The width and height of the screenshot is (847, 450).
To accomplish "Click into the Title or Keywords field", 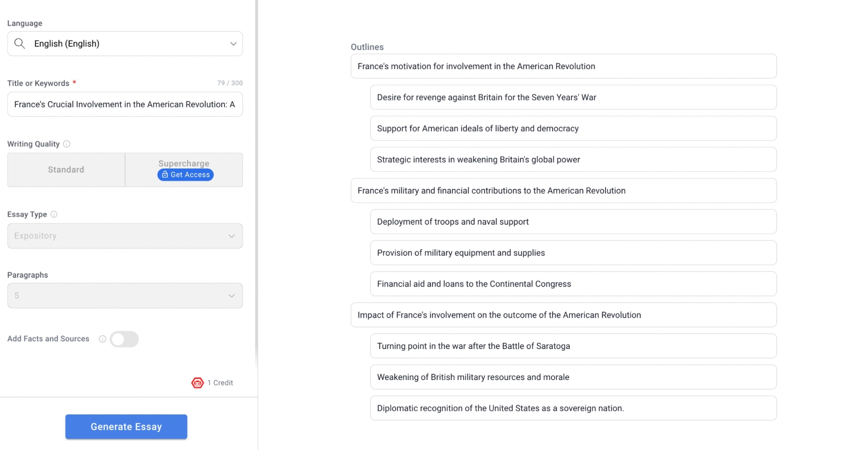I will click(x=125, y=104).
